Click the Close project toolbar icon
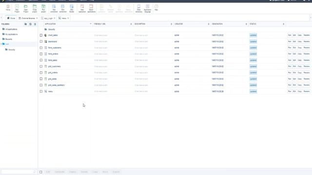The height and width of the screenshot is (175, 312). (x=35, y=8)
